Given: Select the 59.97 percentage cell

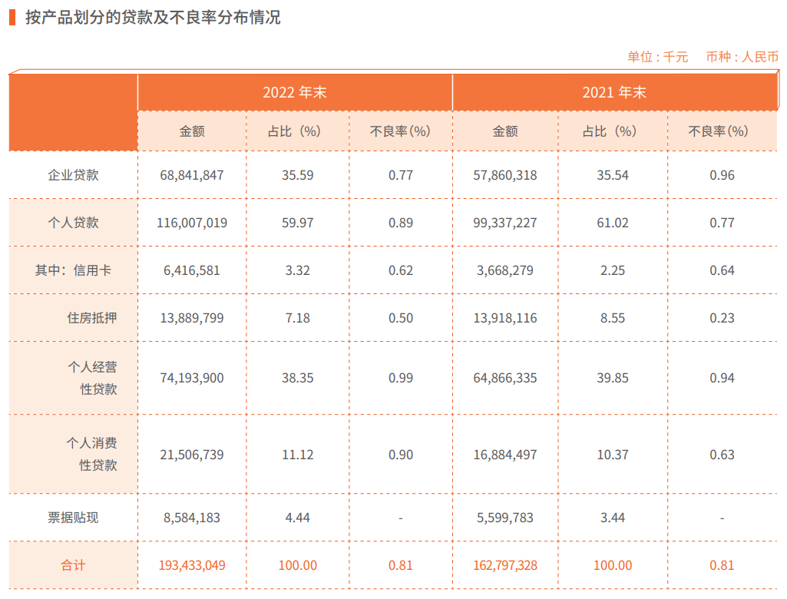Looking at the screenshot, I should (x=298, y=223).
